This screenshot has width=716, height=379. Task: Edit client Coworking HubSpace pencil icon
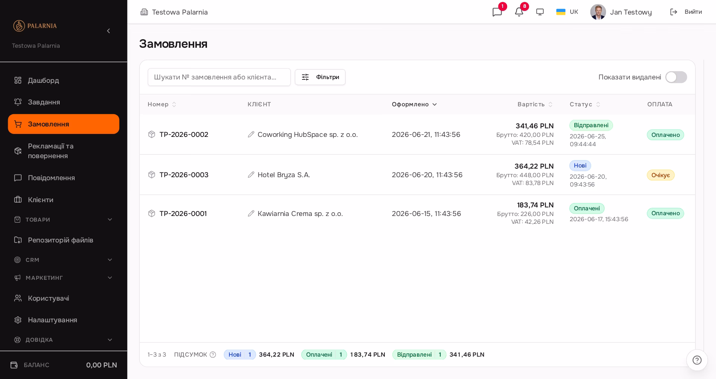click(251, 134)
